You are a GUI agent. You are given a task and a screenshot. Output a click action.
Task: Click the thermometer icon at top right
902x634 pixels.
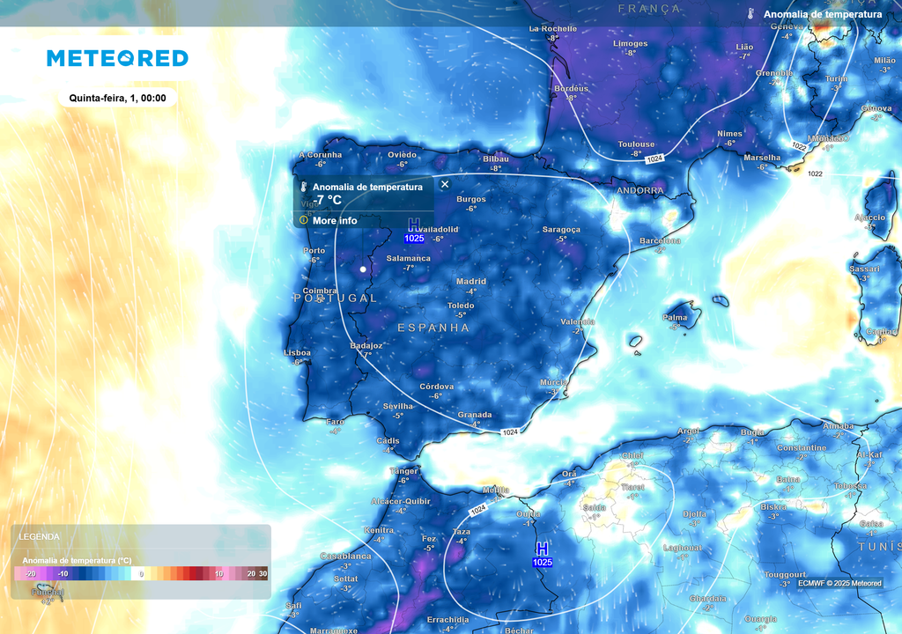(x=751, y=15)
